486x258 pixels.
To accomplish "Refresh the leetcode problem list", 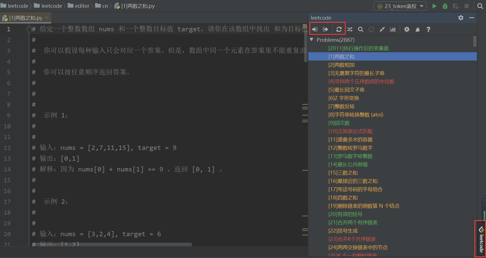I will click(339, 29).
